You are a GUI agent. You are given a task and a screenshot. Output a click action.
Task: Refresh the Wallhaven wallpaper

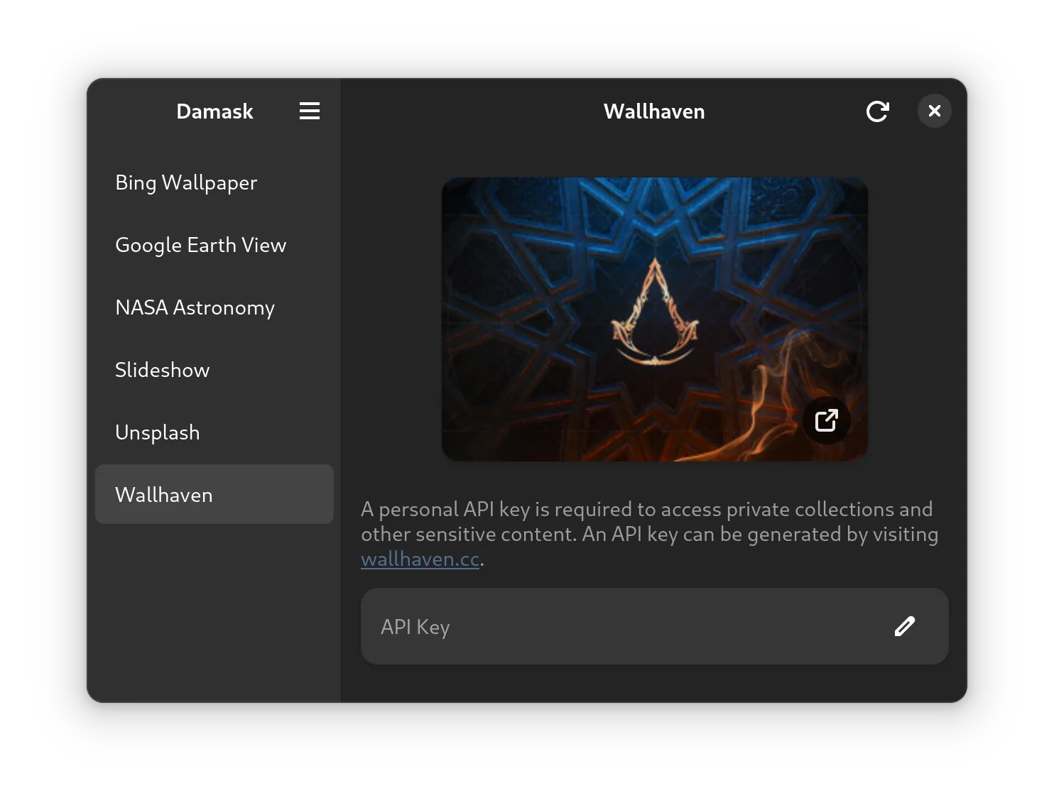877,111
